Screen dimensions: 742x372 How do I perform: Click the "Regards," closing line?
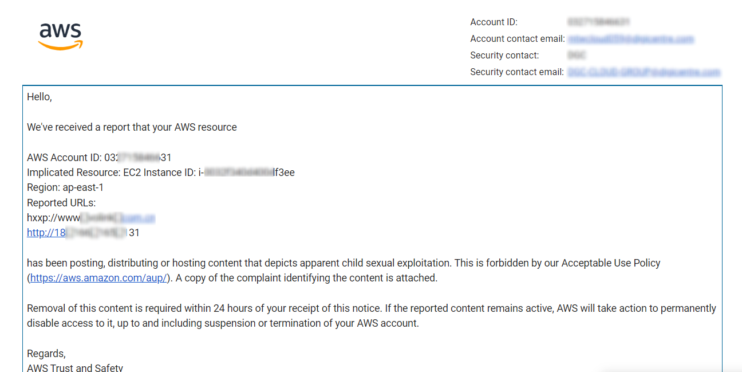pos(46,354)
